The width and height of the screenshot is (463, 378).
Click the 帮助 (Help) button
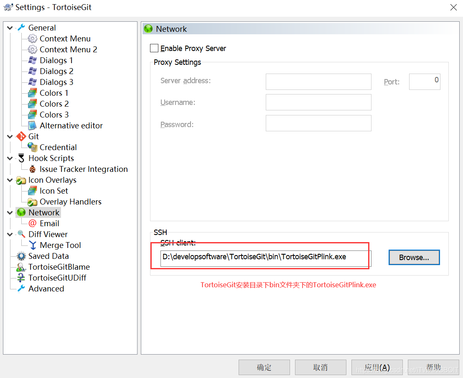coord(433,368)
